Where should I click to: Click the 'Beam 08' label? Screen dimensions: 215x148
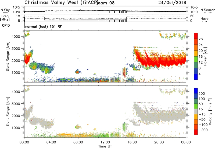(105, 3)
